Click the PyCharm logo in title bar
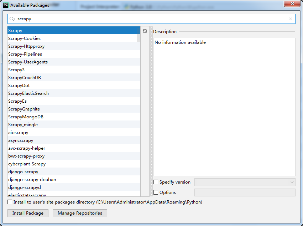 [x=6, y=5]
